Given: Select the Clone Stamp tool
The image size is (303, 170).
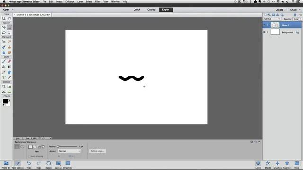Looking at the screenshot, I should (9, 47).
